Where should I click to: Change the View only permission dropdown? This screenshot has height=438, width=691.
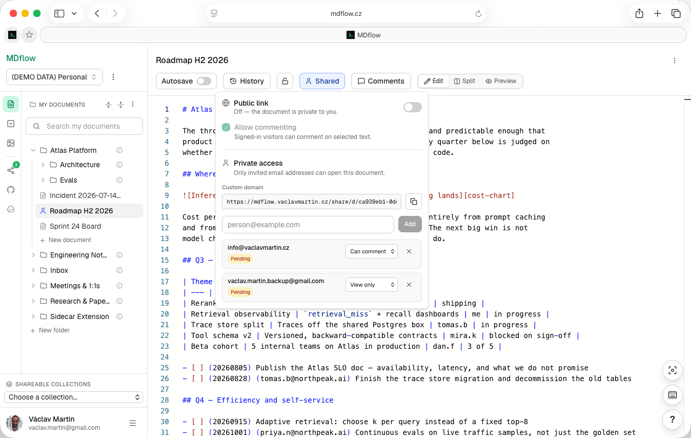[372, 285]
